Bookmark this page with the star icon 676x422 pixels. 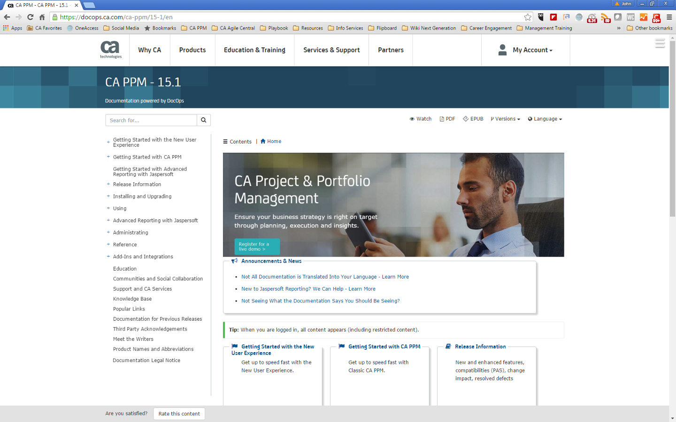528,17
